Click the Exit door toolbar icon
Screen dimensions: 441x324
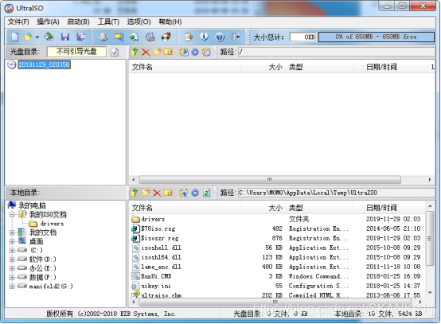[236, 37]
